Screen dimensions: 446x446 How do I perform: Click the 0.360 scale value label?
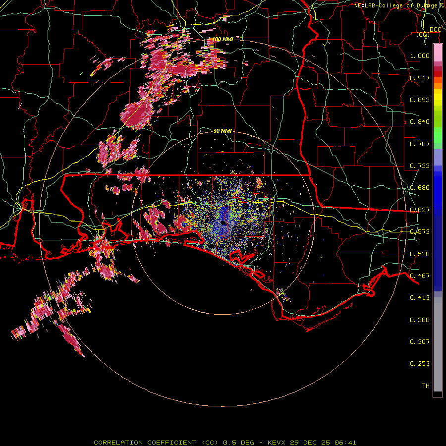coord(420,320)
